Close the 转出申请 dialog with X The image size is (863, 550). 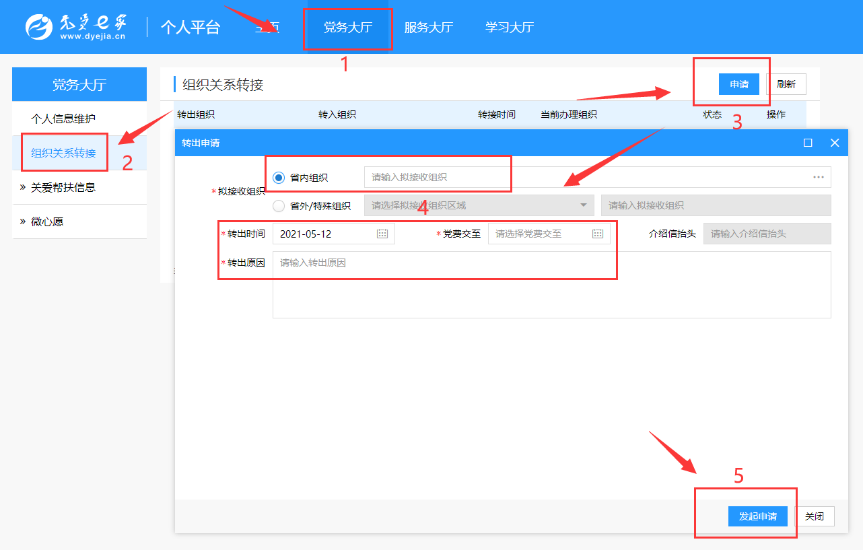(x=835, y=143)
